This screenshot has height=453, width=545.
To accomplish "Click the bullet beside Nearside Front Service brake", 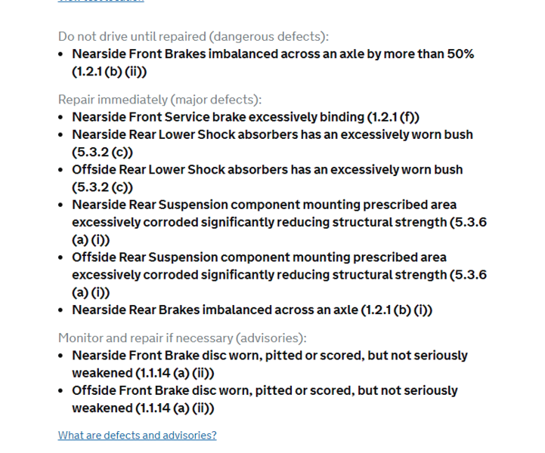I will tap(61, 117).
